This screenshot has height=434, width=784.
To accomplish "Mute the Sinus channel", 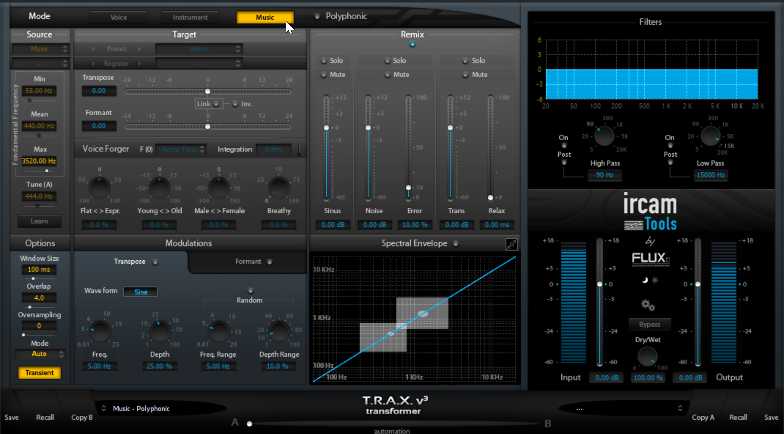I will click(323, 75).
